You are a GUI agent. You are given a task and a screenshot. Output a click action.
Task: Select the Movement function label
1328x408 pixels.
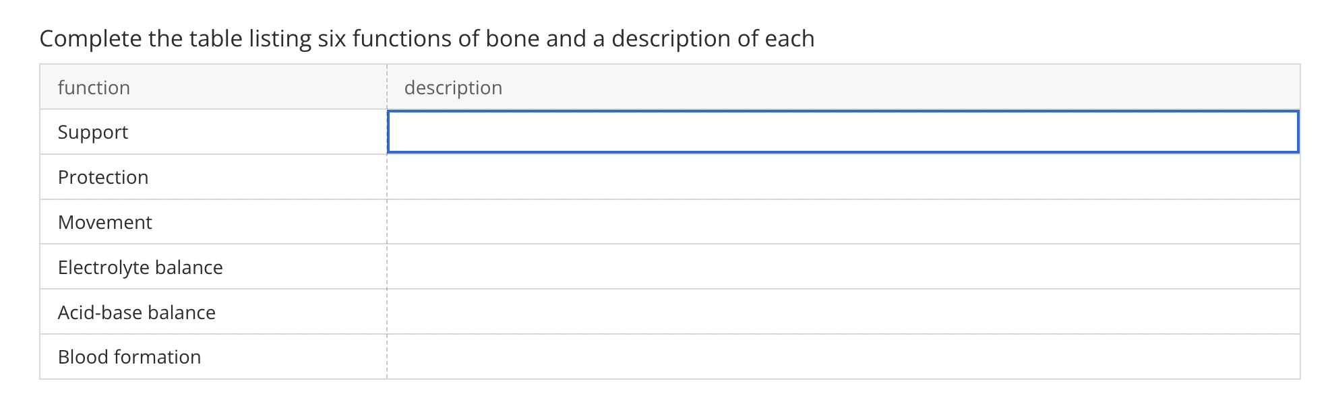[105, 222]
